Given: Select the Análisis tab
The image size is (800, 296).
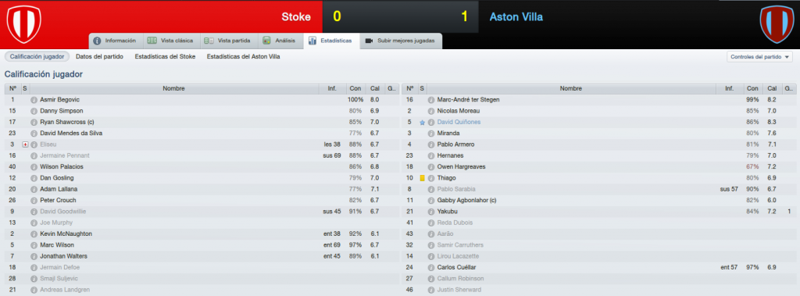Looking at the screenshot, I should (x=280, y=41).
